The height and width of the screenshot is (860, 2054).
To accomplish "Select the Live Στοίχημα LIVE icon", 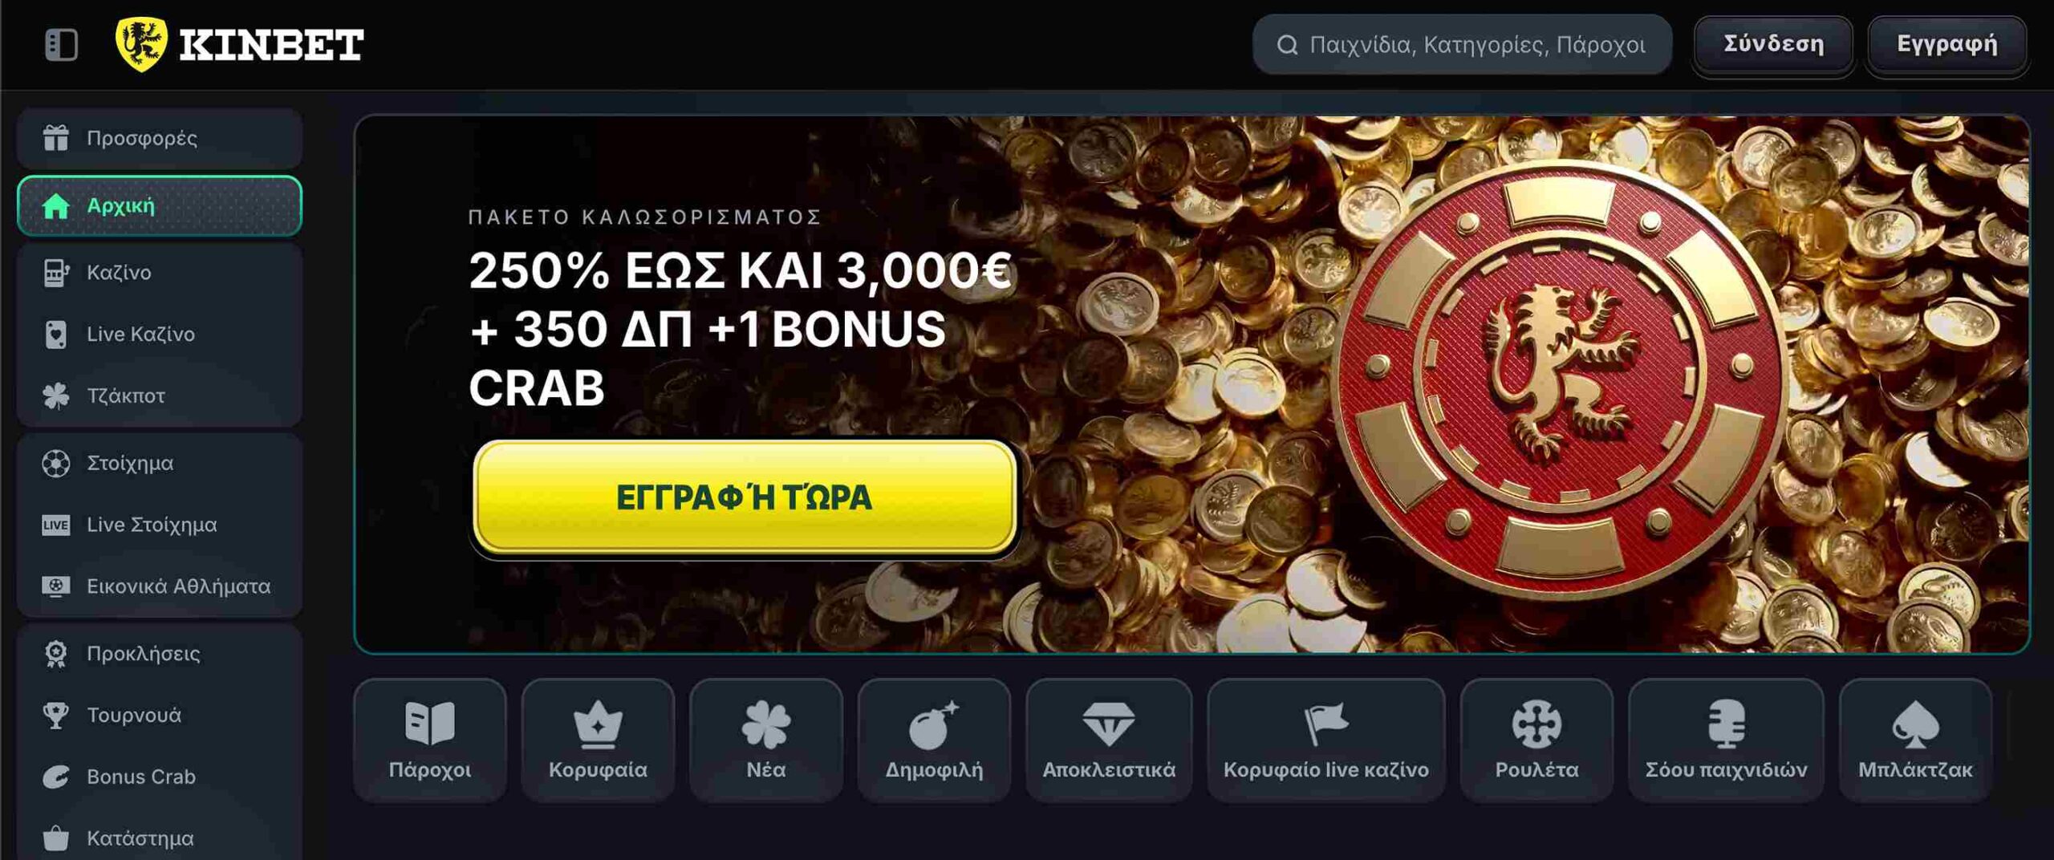I will pos(55,525).
